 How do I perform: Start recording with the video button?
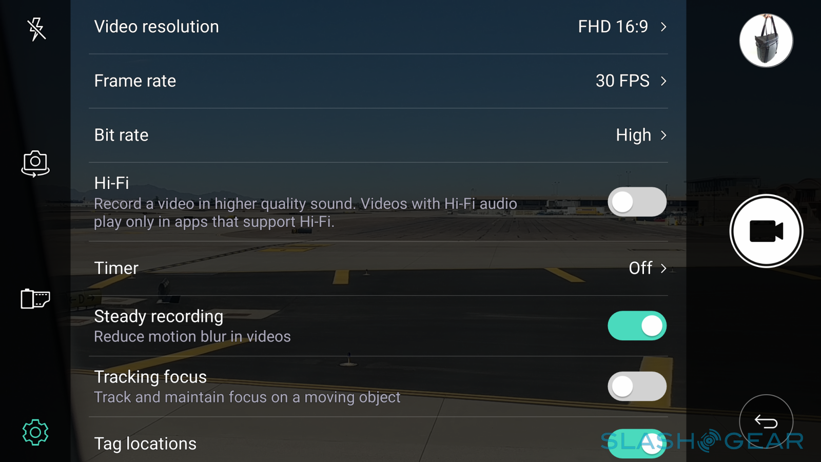tap(766, 231)
